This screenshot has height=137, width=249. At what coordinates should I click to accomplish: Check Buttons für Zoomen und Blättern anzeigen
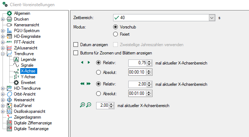pos(76,53)
